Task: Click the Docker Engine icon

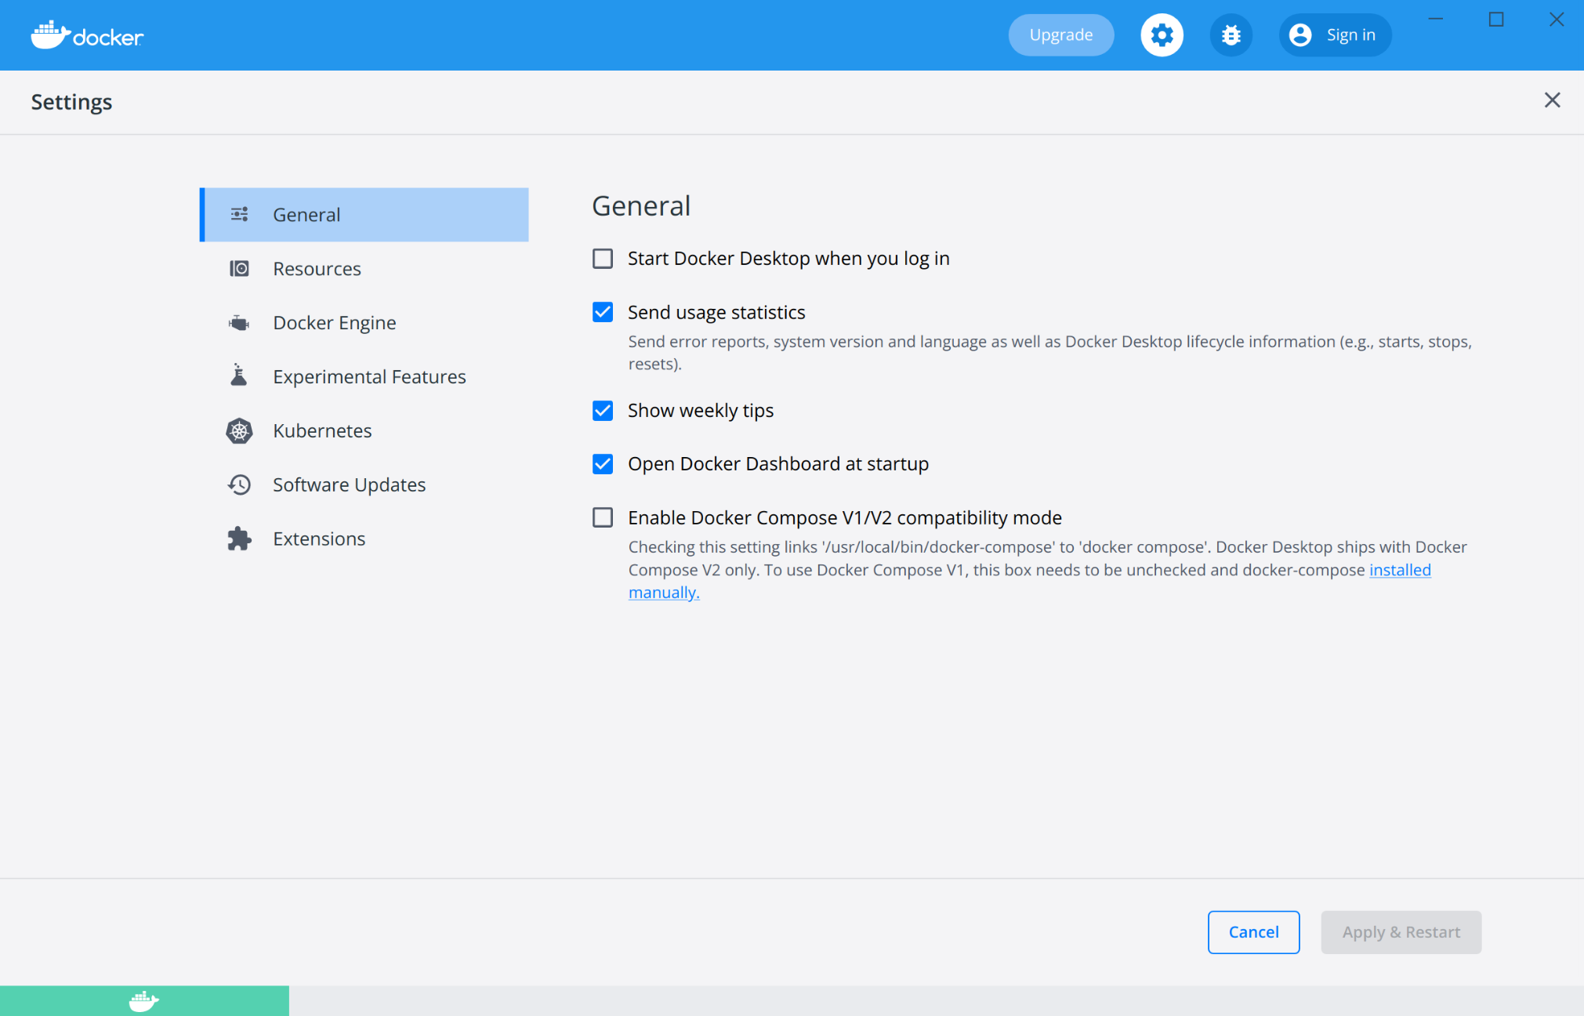Action: tap(239, 323)
